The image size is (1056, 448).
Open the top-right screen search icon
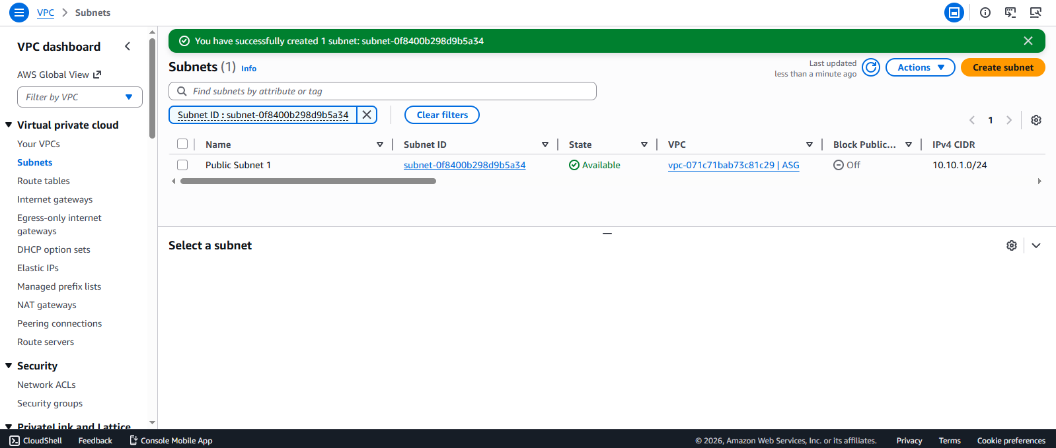click(x=1036, y=13)
